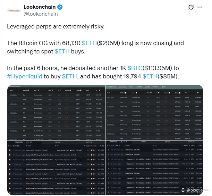This screenshot has height=196, width=212.
Task: Click the $BTC cashtag link
Action: coord(135,68)
